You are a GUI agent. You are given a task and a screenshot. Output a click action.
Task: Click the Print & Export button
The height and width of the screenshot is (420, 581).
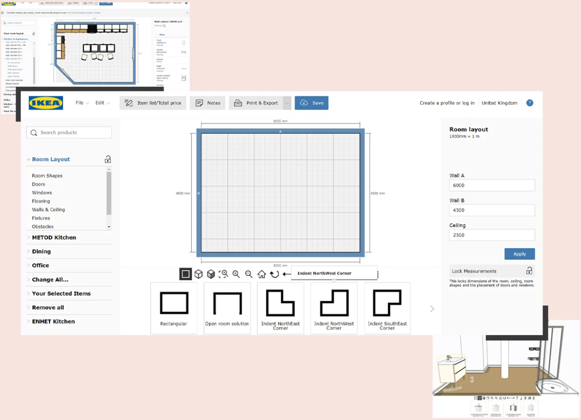click(256, 103)
